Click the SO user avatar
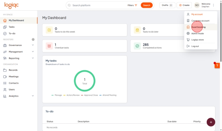222x131 pixels. [x=197, y=5]
